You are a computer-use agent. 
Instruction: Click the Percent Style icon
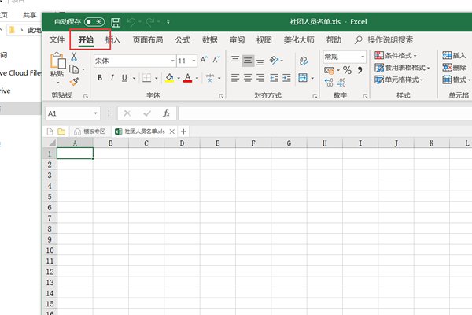(347, 71)
